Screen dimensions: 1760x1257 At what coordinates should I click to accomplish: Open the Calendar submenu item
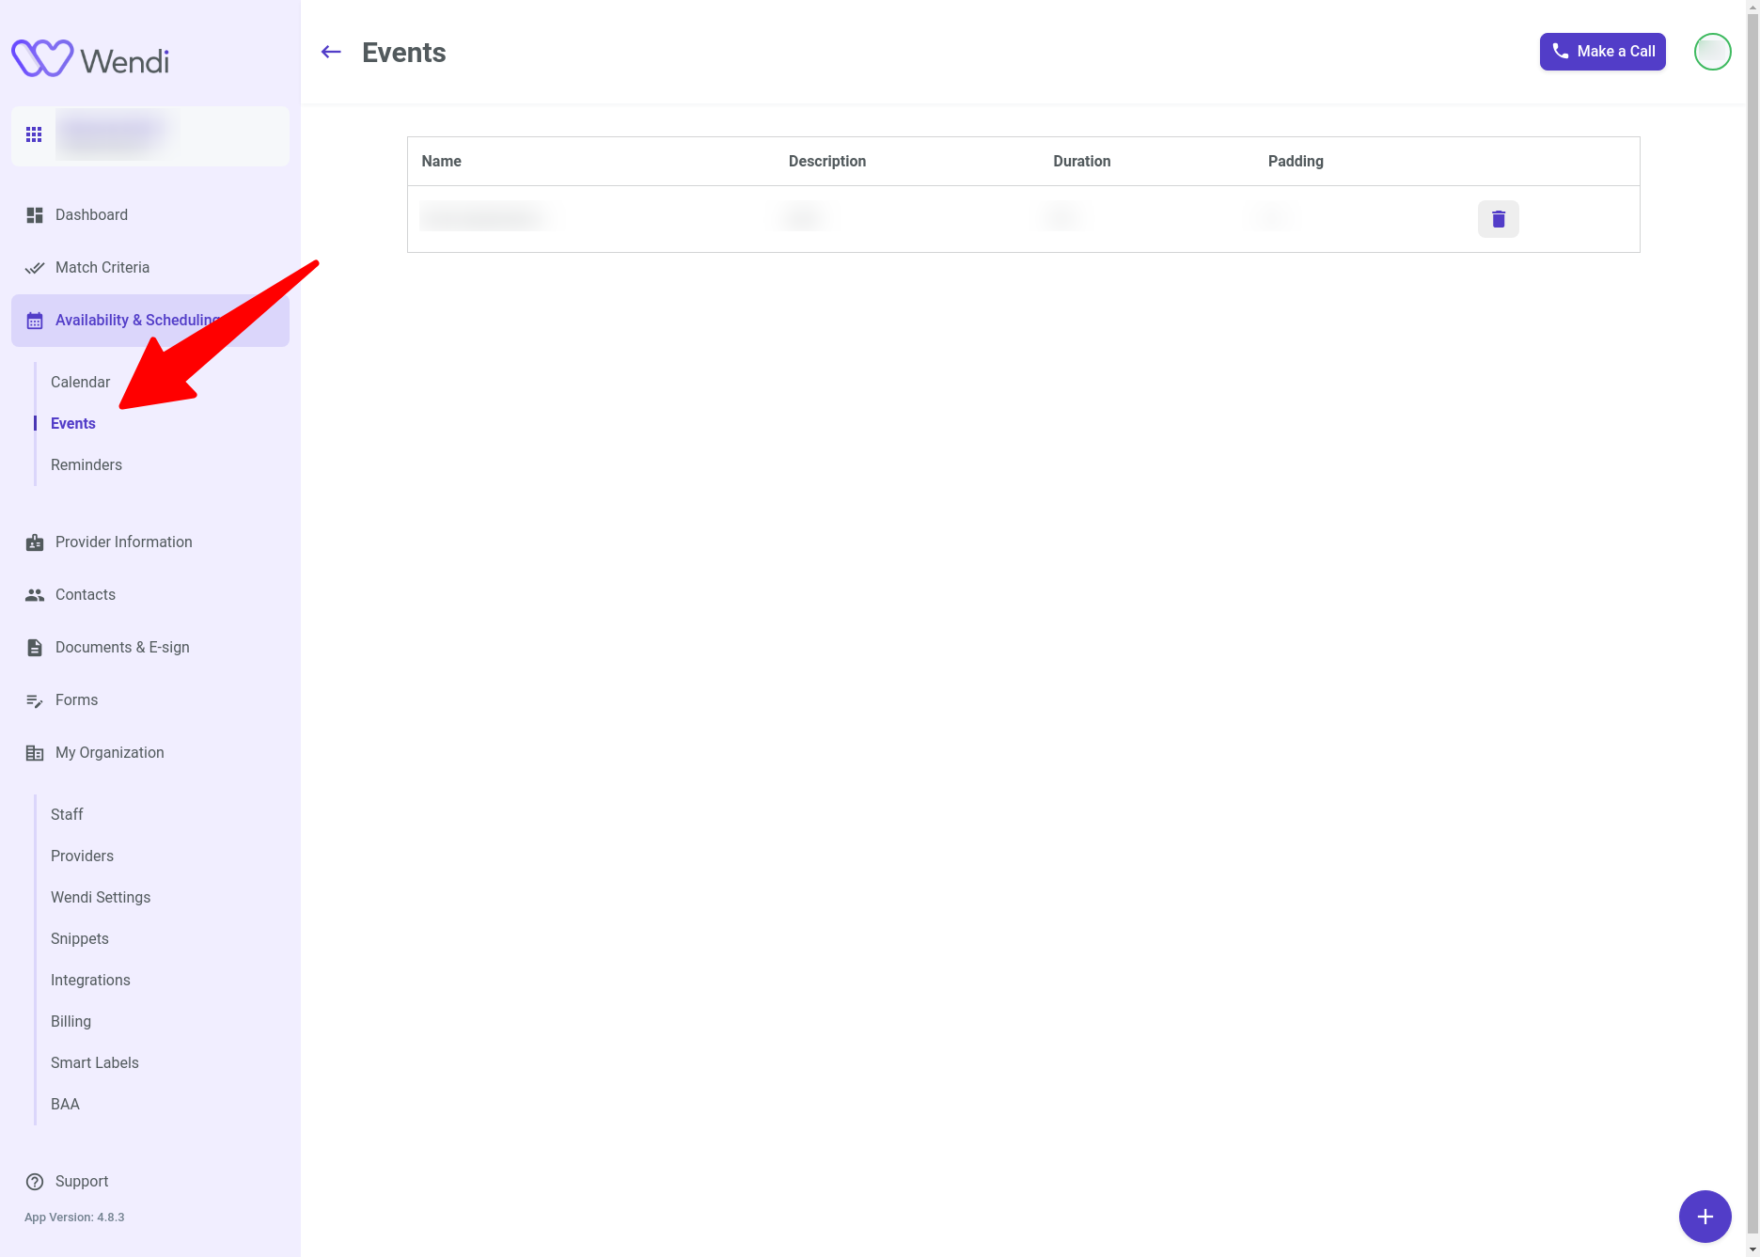click(81, 382)
